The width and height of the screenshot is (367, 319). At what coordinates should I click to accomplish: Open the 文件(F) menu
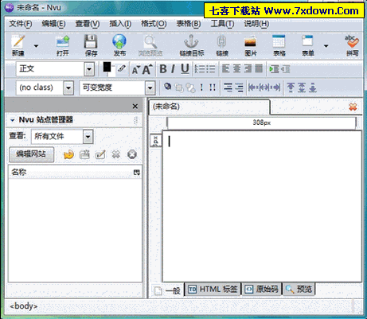click(21, 24)
